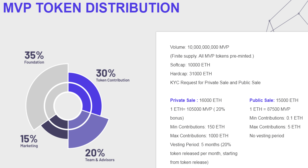
Task: Click the purple Team & Advisors segment
Action: 89,130
